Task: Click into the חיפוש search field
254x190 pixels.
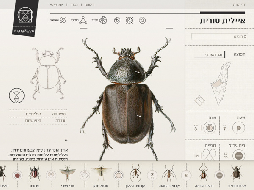Action: pyautogui.click(x=219, y=37)
